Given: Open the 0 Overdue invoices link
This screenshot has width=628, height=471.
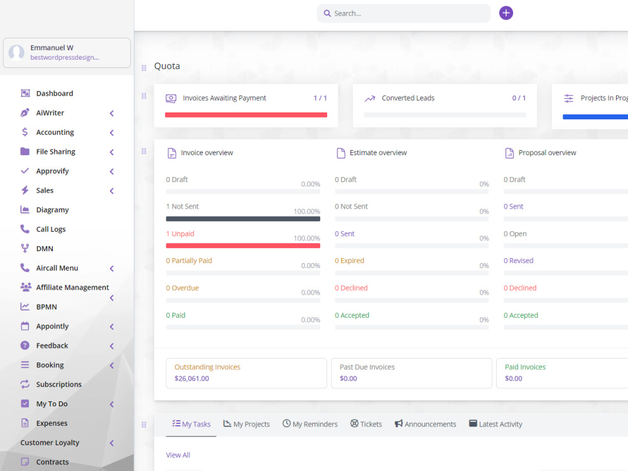Looking at the screenshot, I should [x=182, y=288].
